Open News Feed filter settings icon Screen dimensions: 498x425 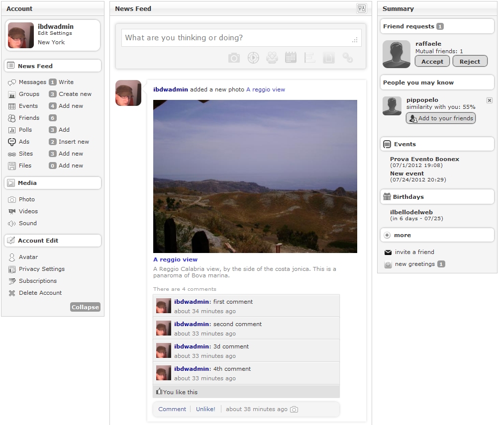click(x=361, y=8)
